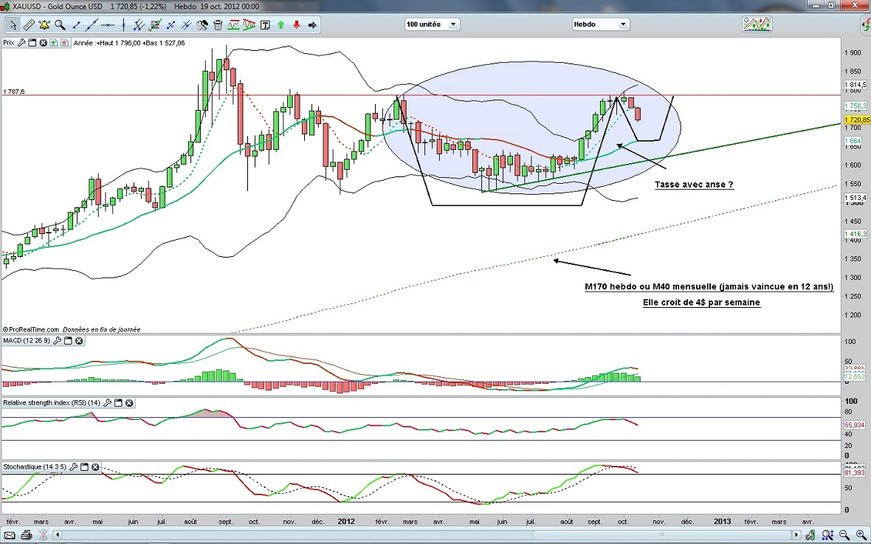The image size is (871, 544).
Task: Select the text annotation tool
Action: 265,25
